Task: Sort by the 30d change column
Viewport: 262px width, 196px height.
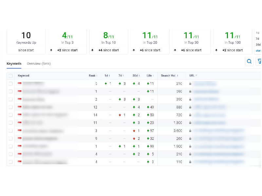Action: tap(136, 76)
